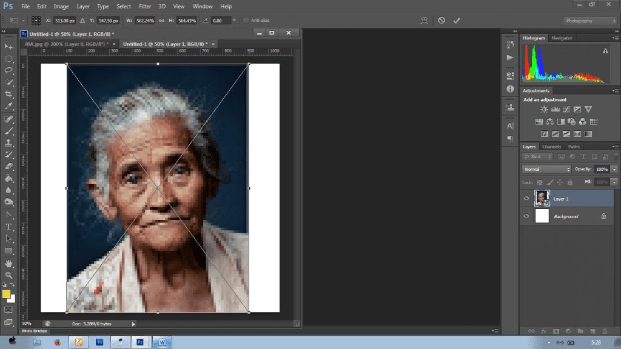This screenshot has height=349, width=621.
Task: Select the Zoom tool
Action: 9,275
